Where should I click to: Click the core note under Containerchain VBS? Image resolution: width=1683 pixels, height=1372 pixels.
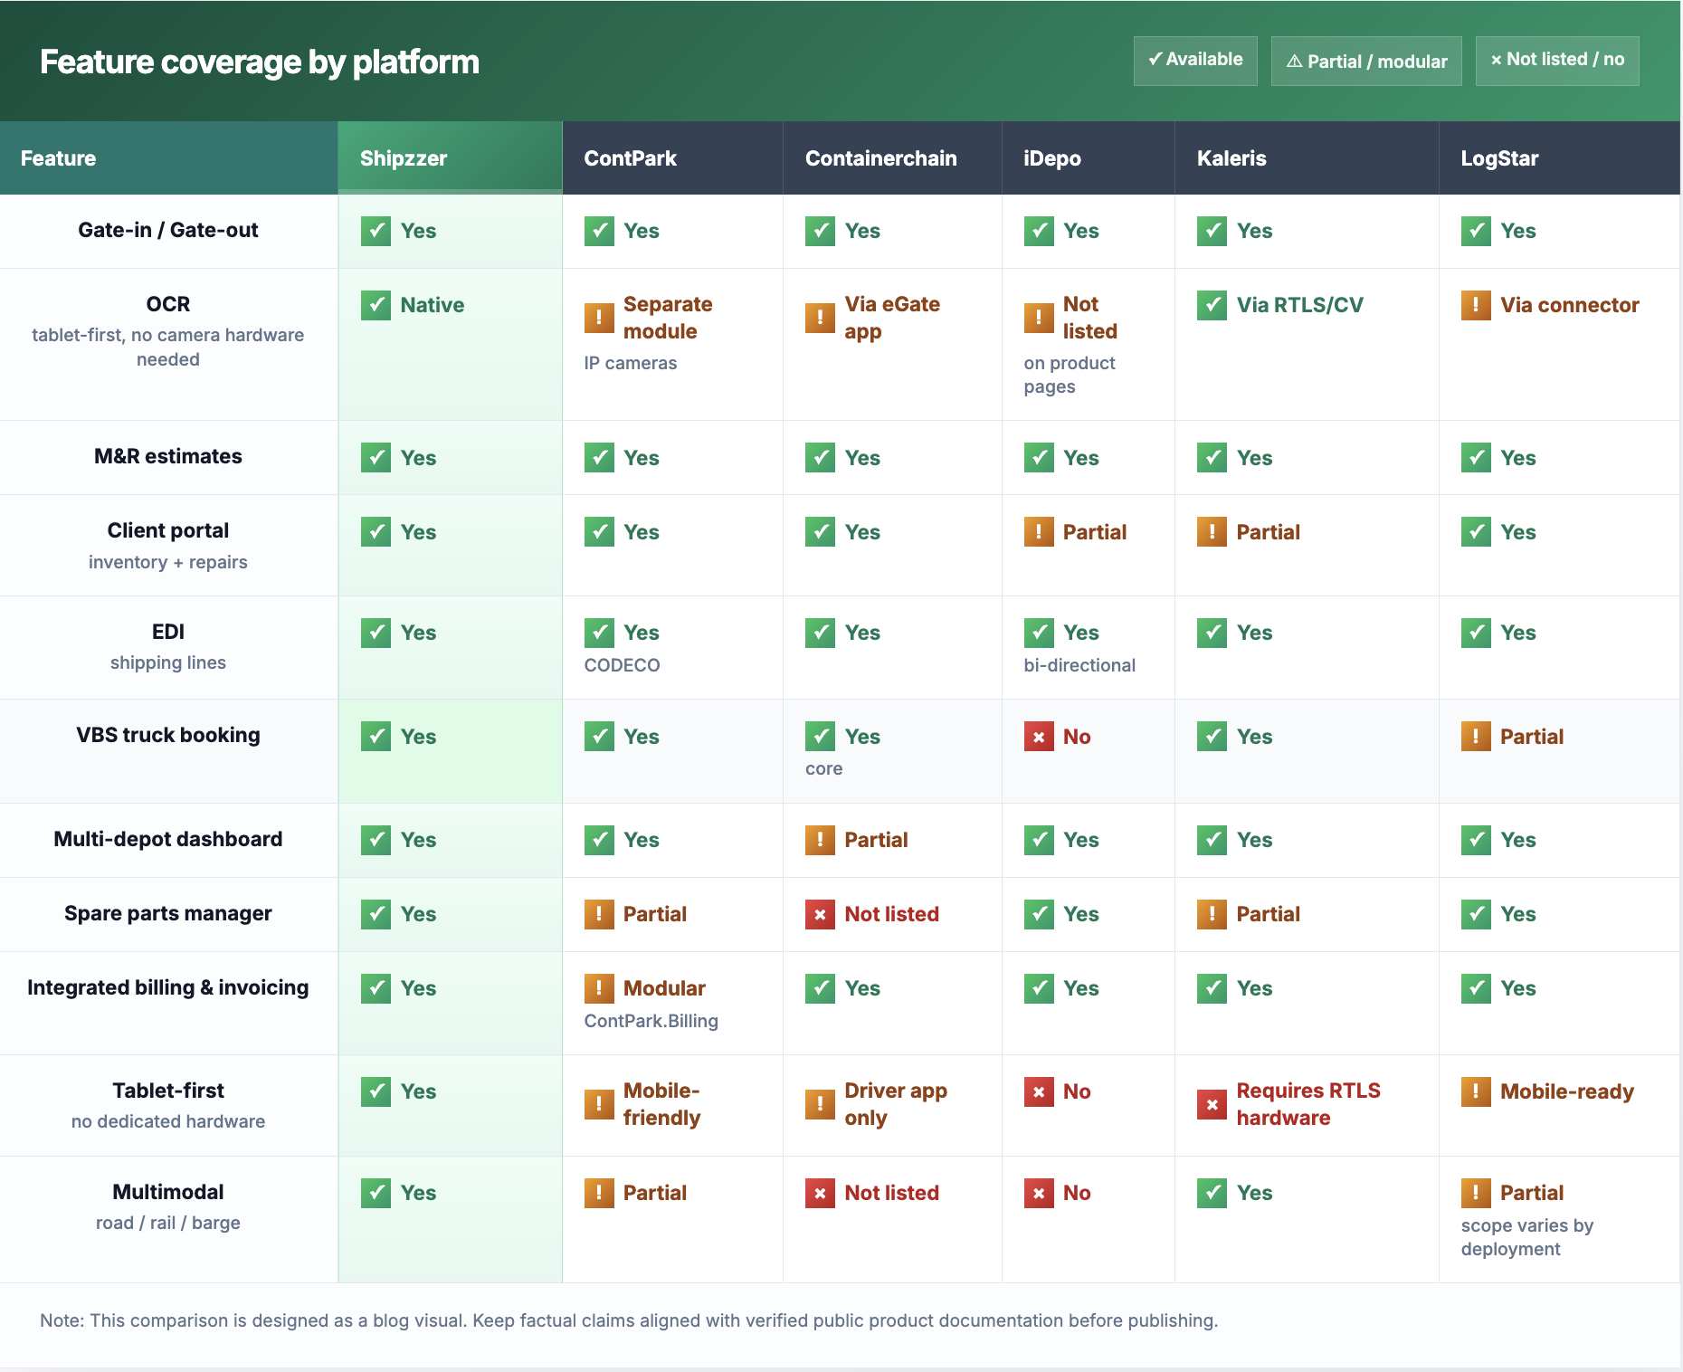pos(824,768)
